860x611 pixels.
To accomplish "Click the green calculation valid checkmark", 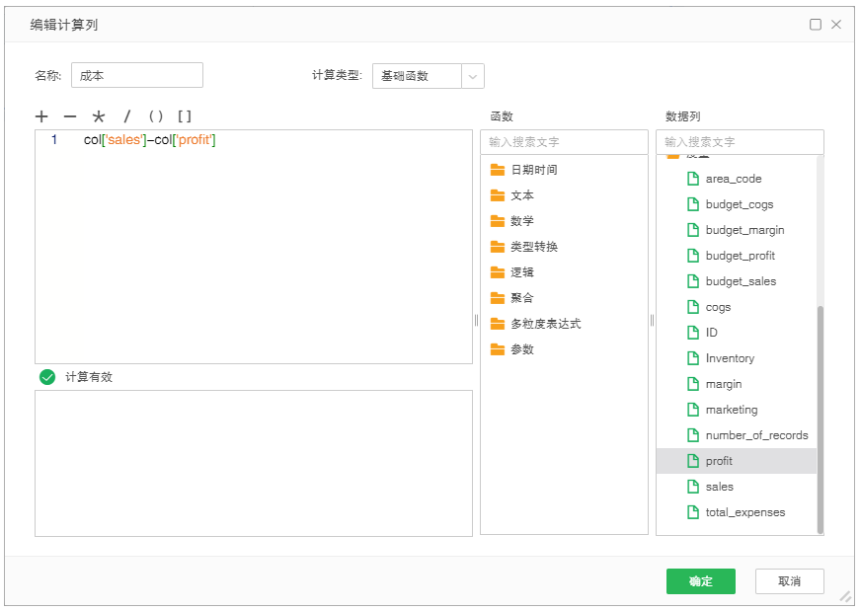I will pyautogui.click(x=47, y=377).
